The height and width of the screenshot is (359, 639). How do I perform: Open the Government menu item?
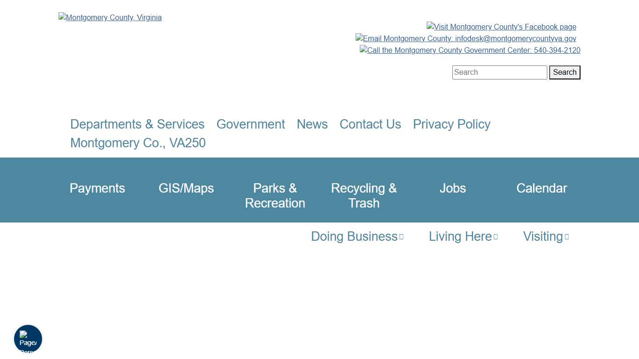(x=250, y=124)
